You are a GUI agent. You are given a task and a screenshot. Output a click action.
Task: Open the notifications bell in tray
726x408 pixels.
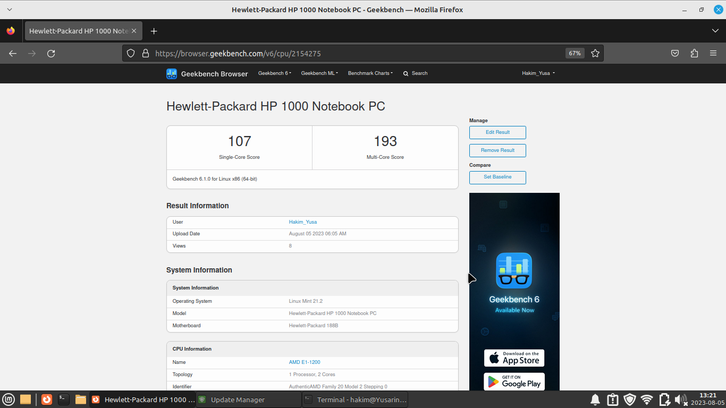point(595,399)
